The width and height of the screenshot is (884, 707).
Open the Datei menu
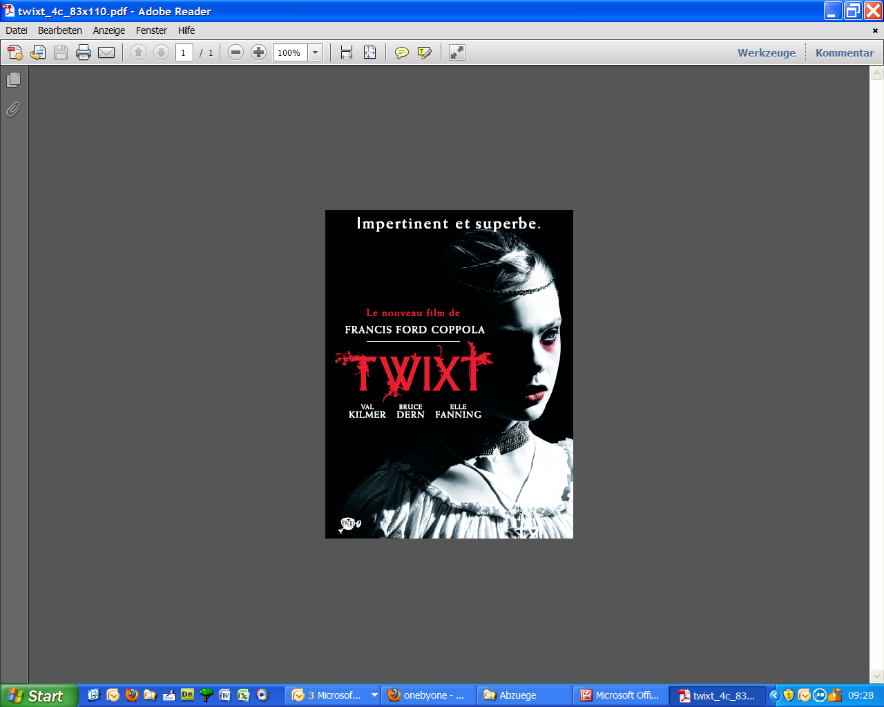coord(17,30)
